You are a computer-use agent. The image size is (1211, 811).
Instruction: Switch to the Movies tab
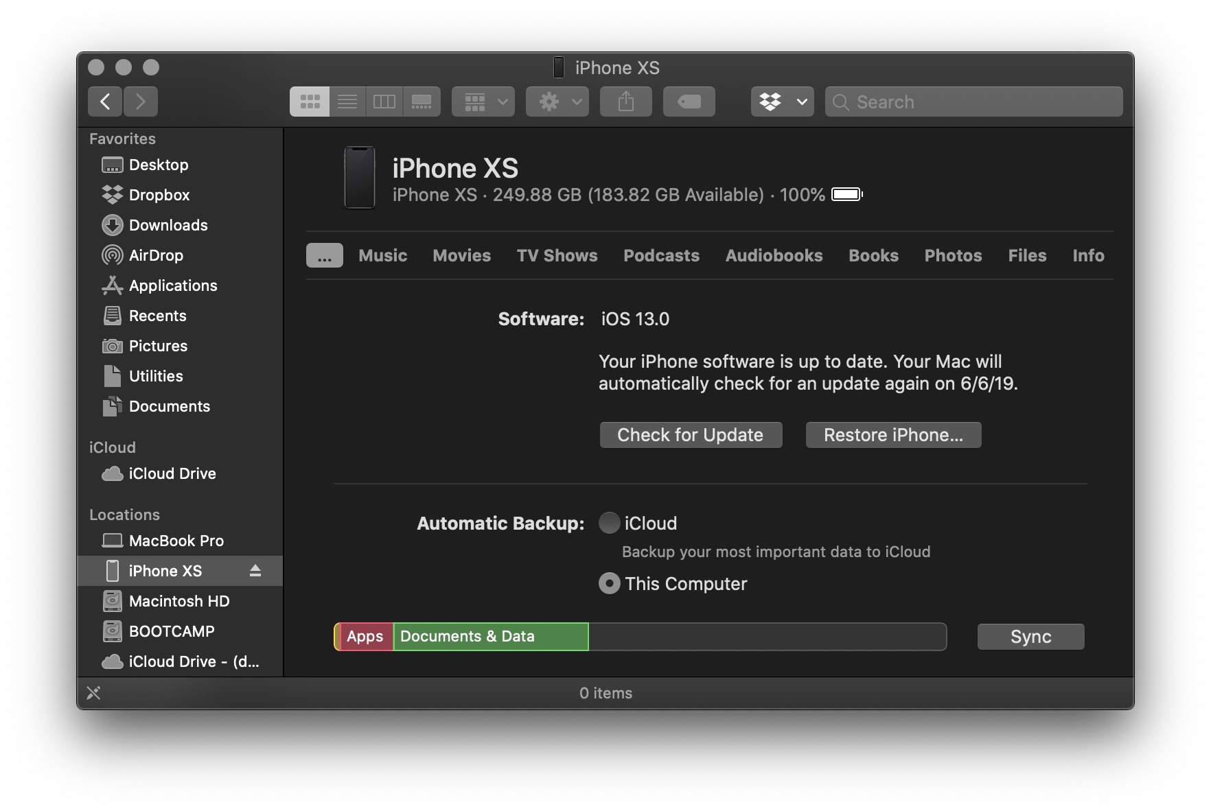[462, 255]
